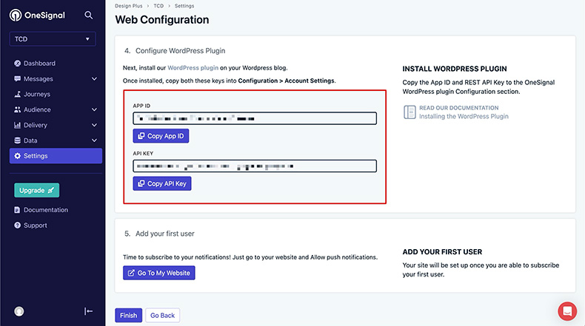Open the red chat support bubble
585x326 pixels.
click(567, 310)
